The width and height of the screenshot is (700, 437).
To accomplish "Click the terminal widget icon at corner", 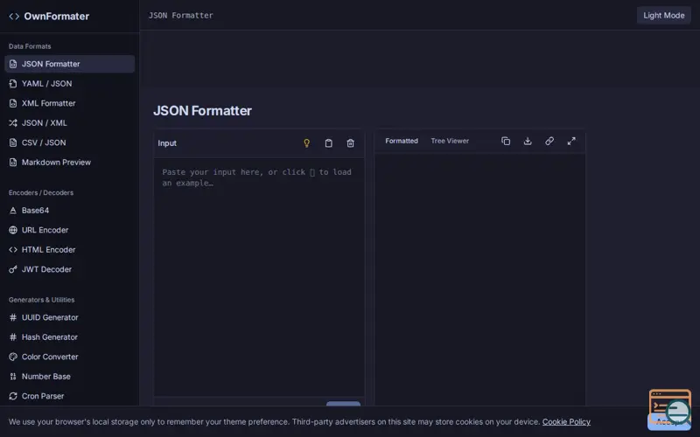I will tap(670, 406).
